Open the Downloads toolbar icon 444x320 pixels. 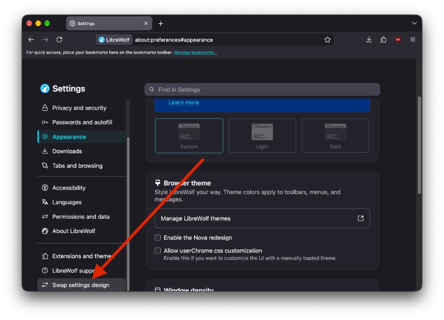pos(369,39)
